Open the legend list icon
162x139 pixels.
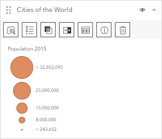click(29, 30)
